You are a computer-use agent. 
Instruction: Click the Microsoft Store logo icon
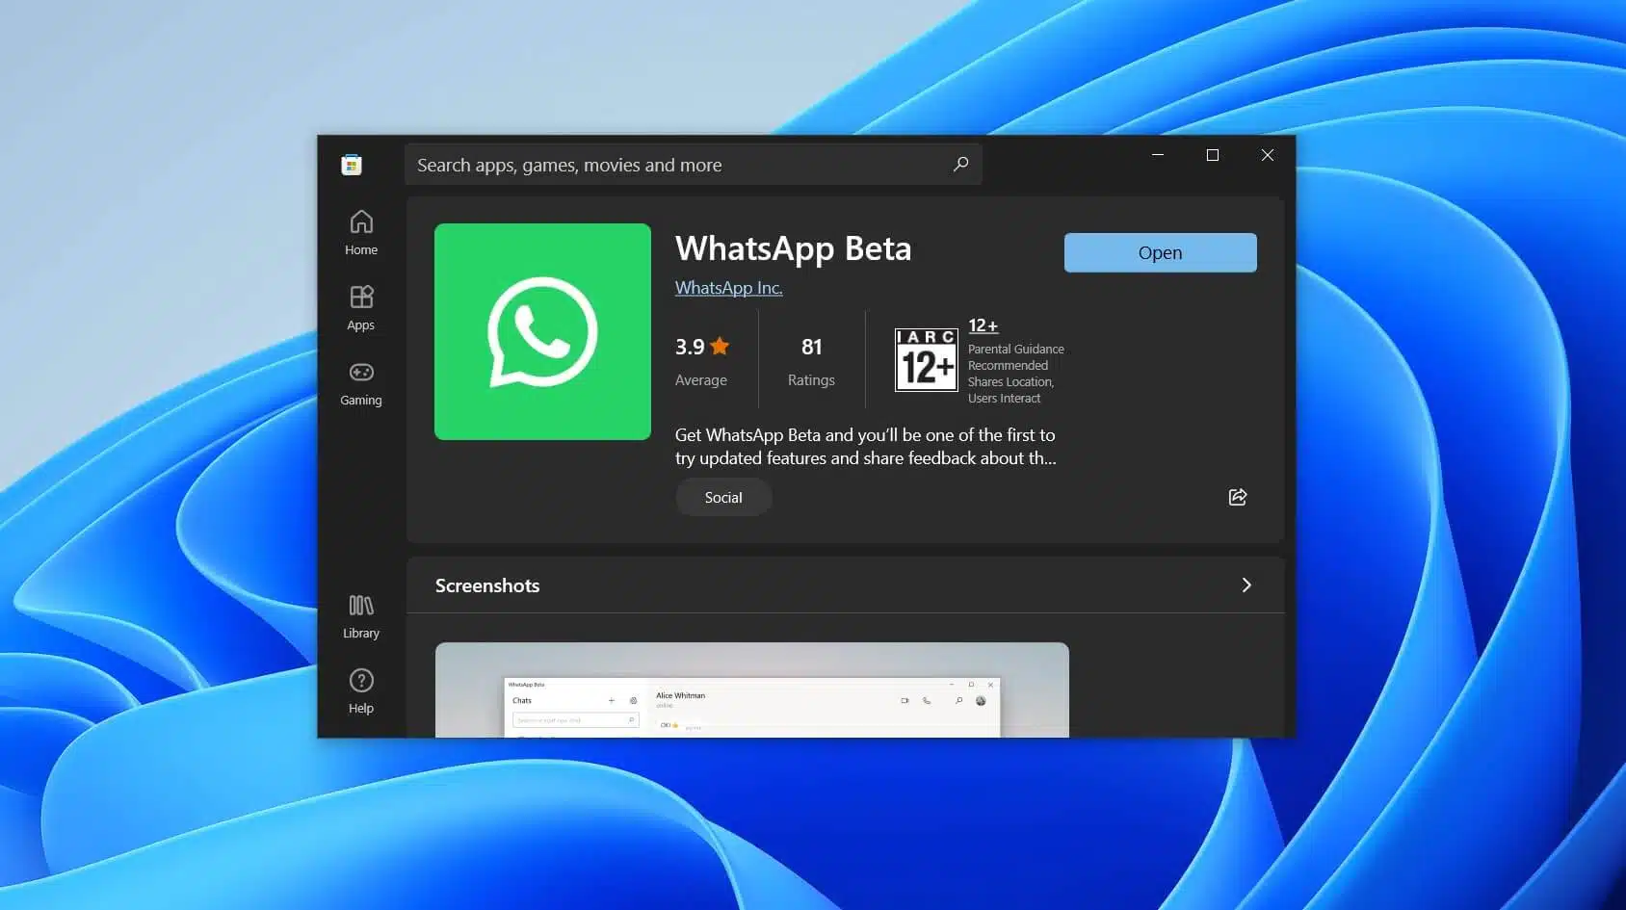pyautogui.click(x=352, y=165)
